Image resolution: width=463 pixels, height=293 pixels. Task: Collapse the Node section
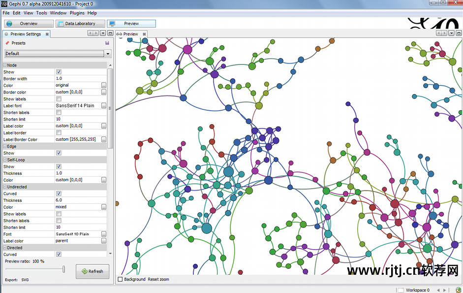5,65
